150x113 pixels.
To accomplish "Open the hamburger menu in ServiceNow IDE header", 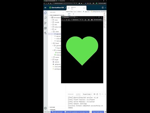I will point(45,8).
